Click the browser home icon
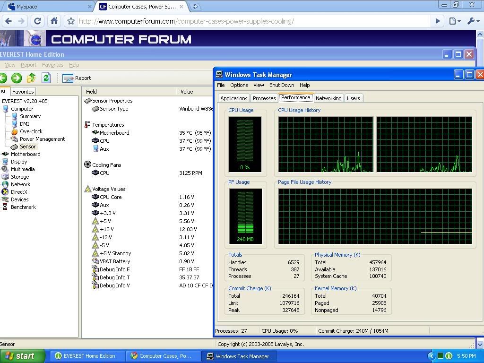 pyautogui.click(x=54, y=21)
